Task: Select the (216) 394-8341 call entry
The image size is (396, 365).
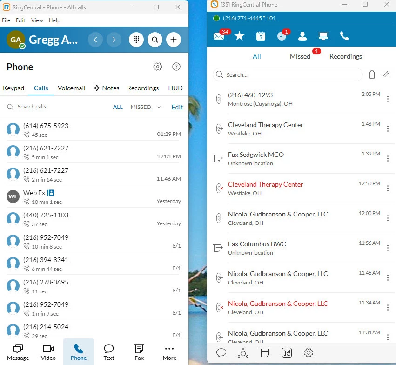Action: point(94,264)
